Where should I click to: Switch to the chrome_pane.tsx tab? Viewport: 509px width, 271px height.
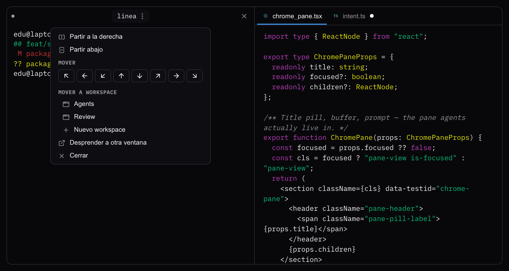coord(292,16)
